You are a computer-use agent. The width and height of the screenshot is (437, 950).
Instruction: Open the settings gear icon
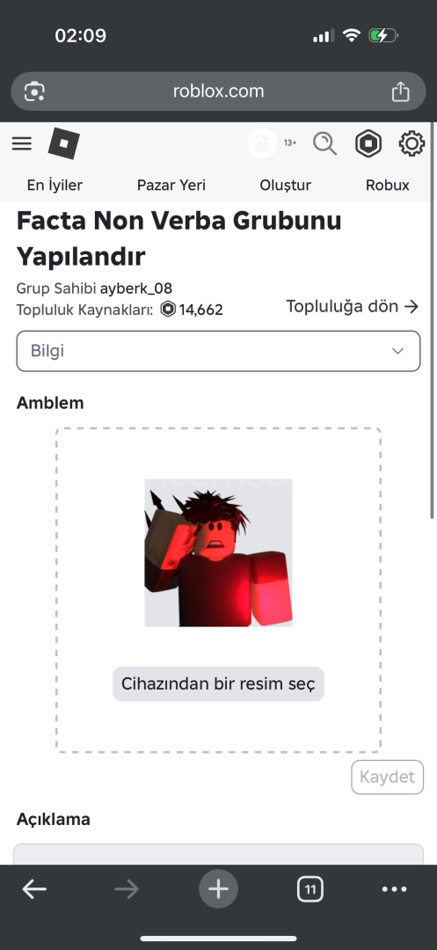click(412, 144)
